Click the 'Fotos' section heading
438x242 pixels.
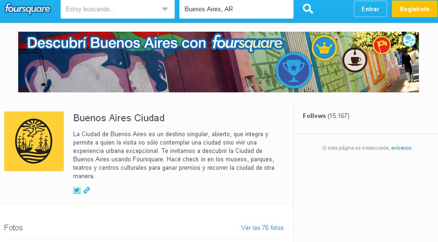tap(13, 228)
